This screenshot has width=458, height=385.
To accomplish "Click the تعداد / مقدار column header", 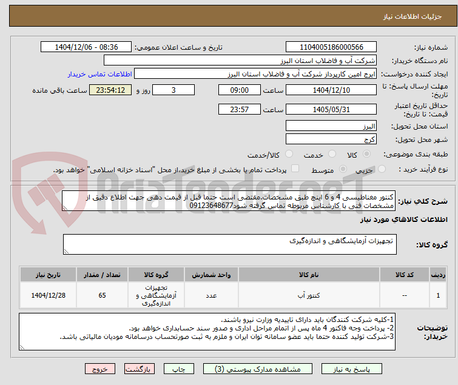I will 102,275.
